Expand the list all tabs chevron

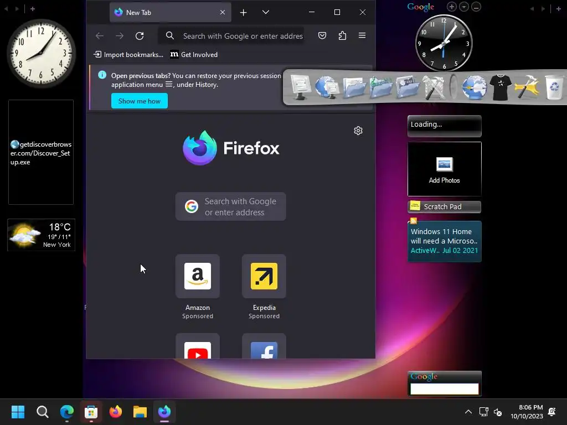(x=265, y=12)
